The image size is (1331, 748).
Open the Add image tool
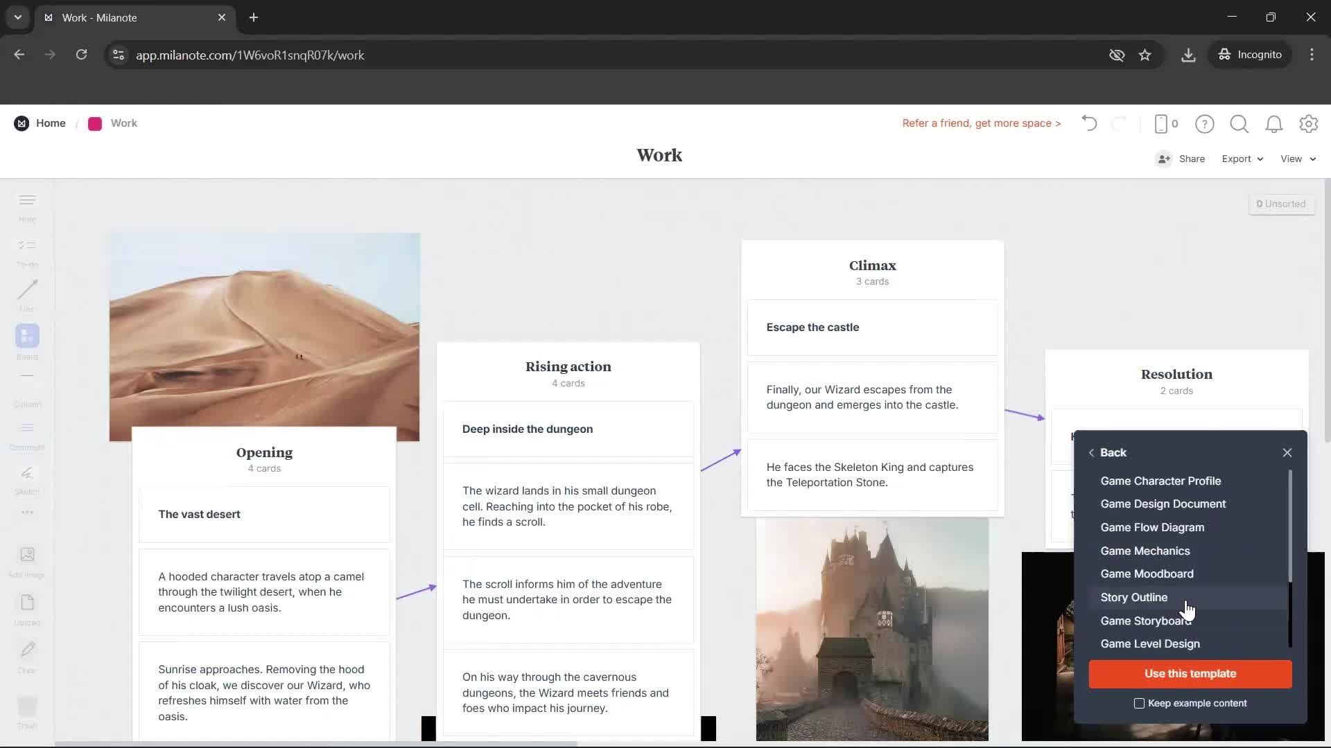[x=26, y=560]
